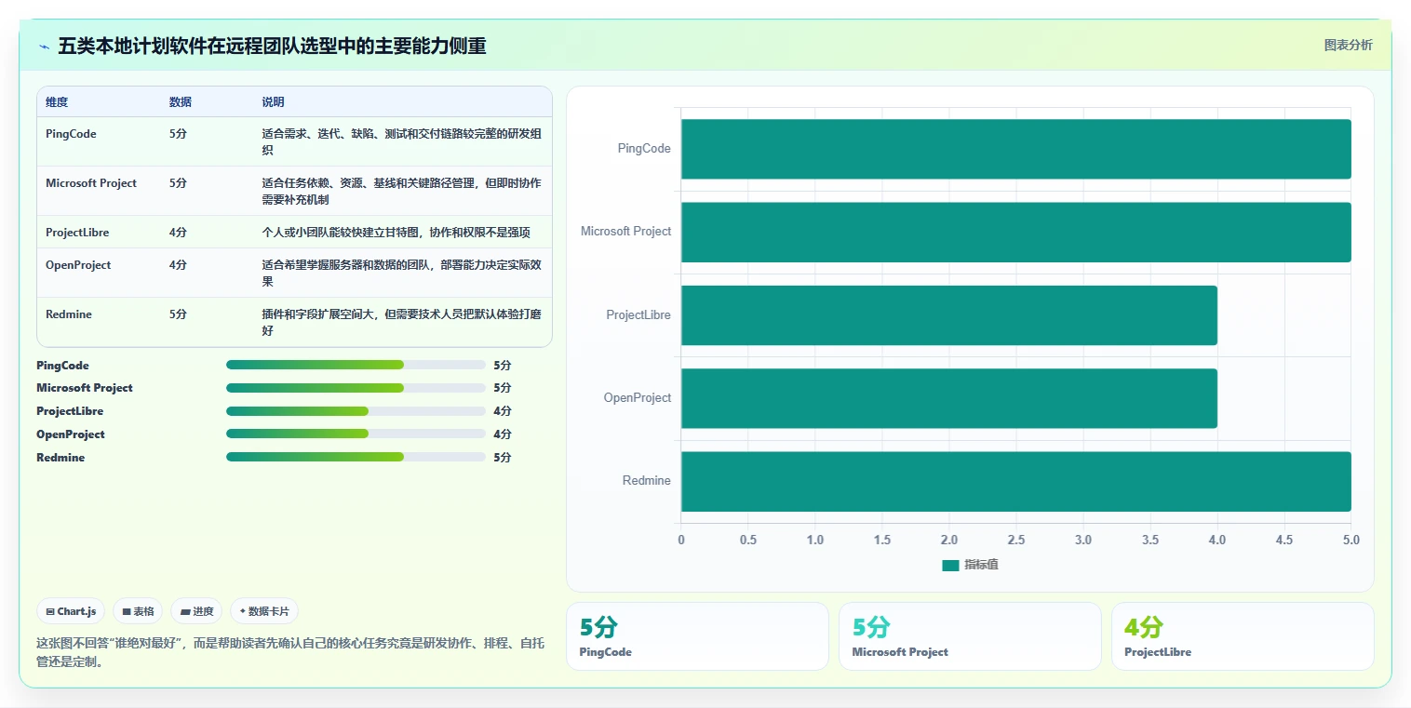Click the 图表分析 label at top right
Viewport: 1411px width, 708px height.
point(1348,45)
